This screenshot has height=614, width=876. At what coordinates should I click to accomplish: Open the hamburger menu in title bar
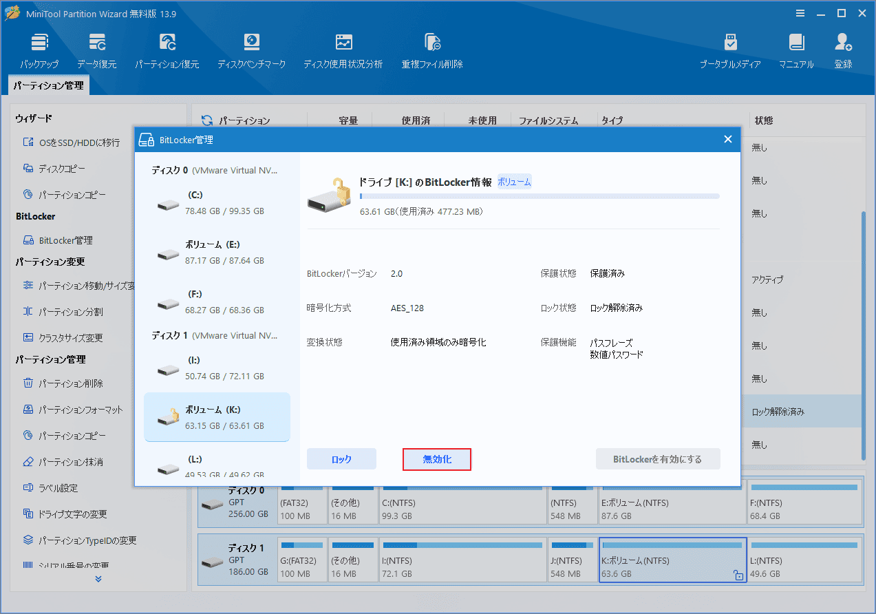tap(800, 13)
